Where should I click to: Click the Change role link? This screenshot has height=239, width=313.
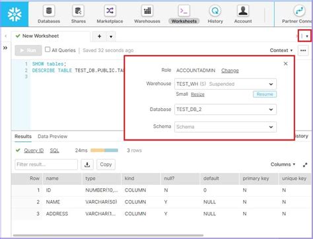[230, 71]
